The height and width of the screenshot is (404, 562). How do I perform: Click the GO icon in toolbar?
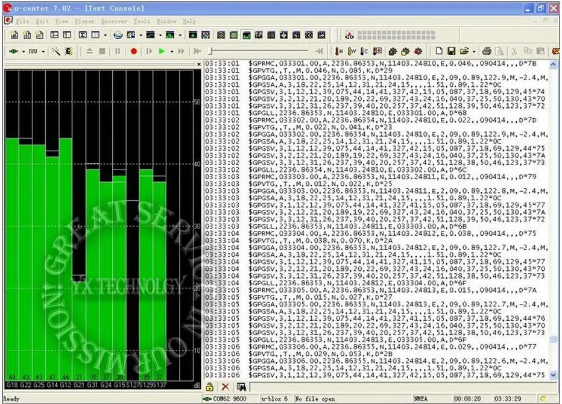350,35
